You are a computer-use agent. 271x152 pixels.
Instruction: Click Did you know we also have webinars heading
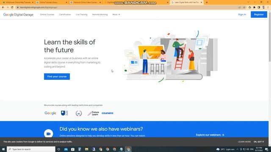click(101, 129)
